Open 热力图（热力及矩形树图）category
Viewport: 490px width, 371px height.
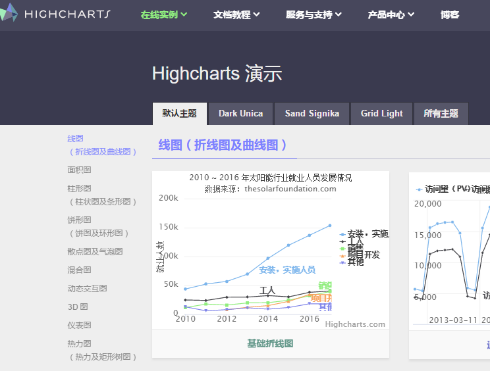102,350
